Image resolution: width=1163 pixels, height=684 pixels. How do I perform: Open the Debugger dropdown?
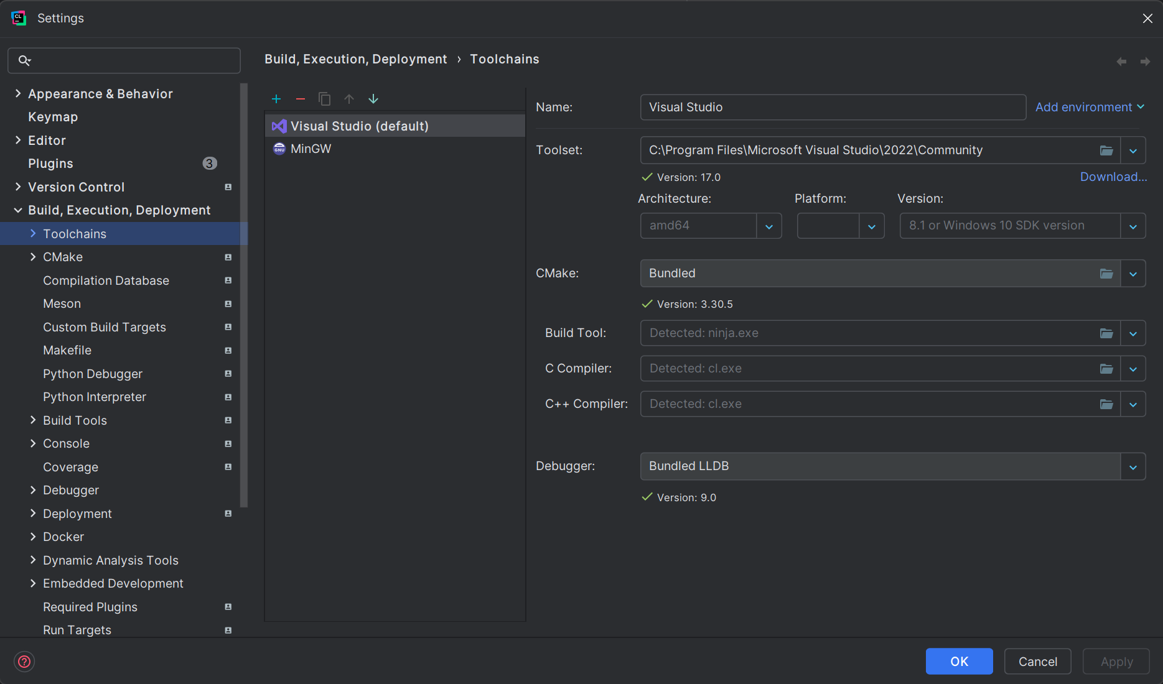(x=1134, y=466)
